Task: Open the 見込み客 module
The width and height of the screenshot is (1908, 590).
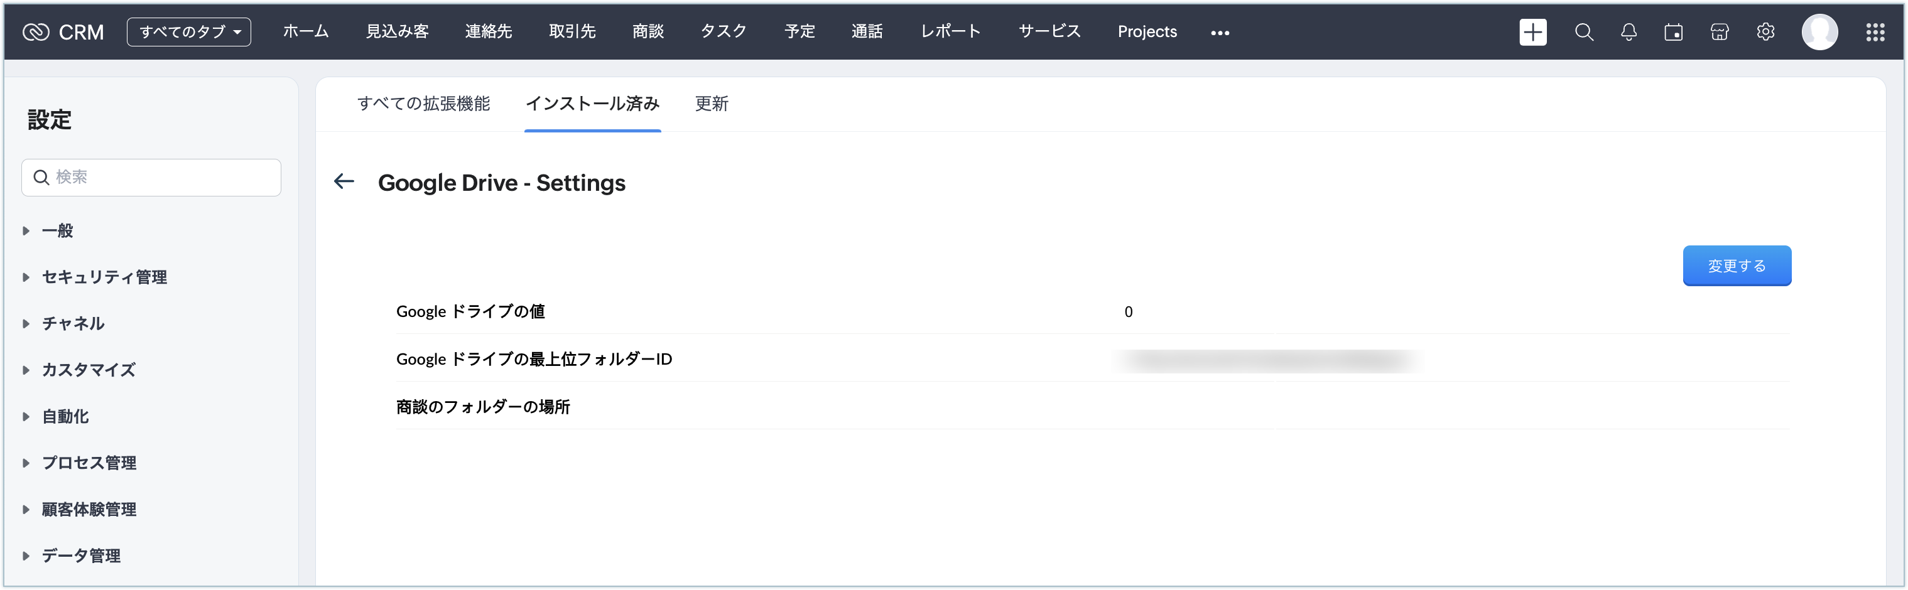Action: coord(398,32)
